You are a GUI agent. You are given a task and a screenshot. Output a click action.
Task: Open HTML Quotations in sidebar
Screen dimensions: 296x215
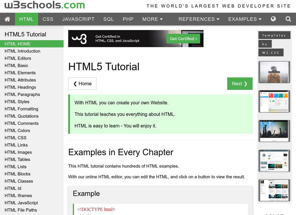pyautogui.click(x=32, y=116)
